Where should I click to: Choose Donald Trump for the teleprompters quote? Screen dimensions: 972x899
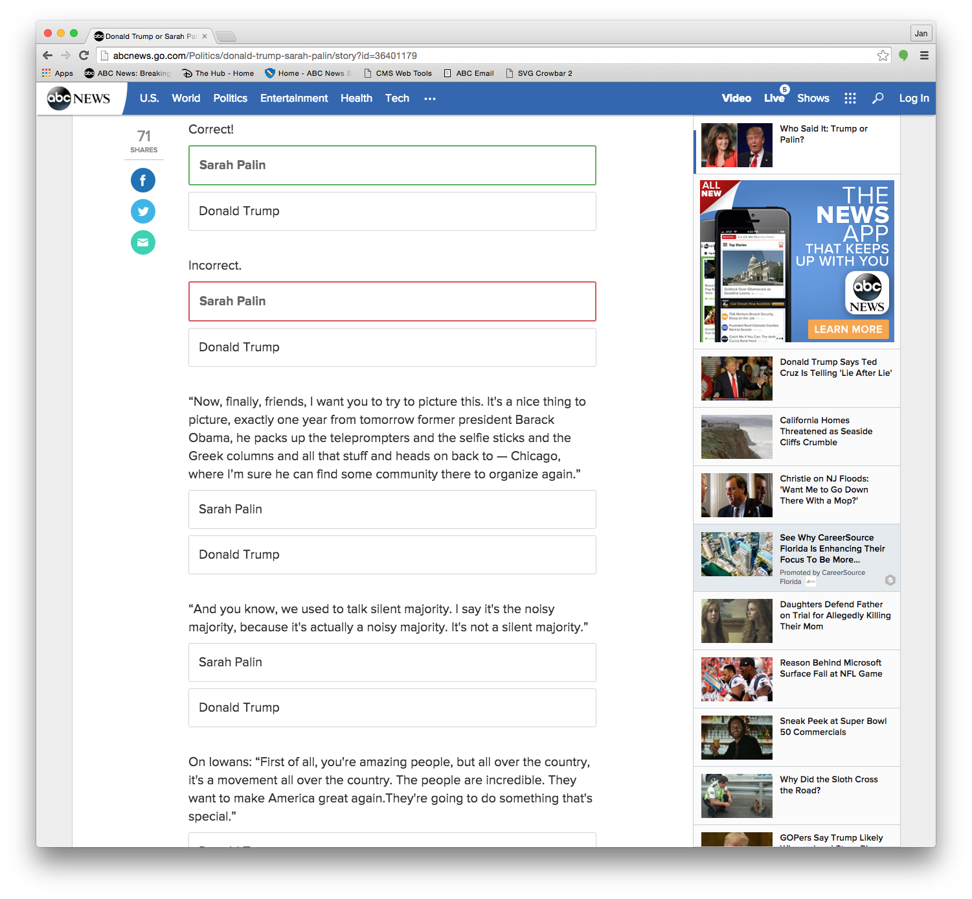coord(392,555)
